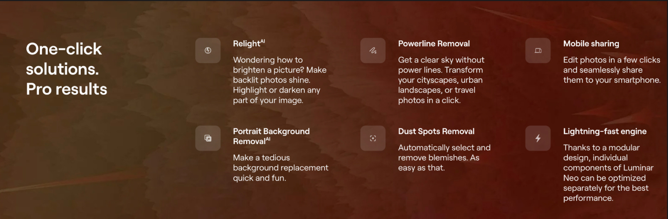The image size is (668, 219).
Task: Click the Relight AI feature icon
Action: [x=208, y=50]
